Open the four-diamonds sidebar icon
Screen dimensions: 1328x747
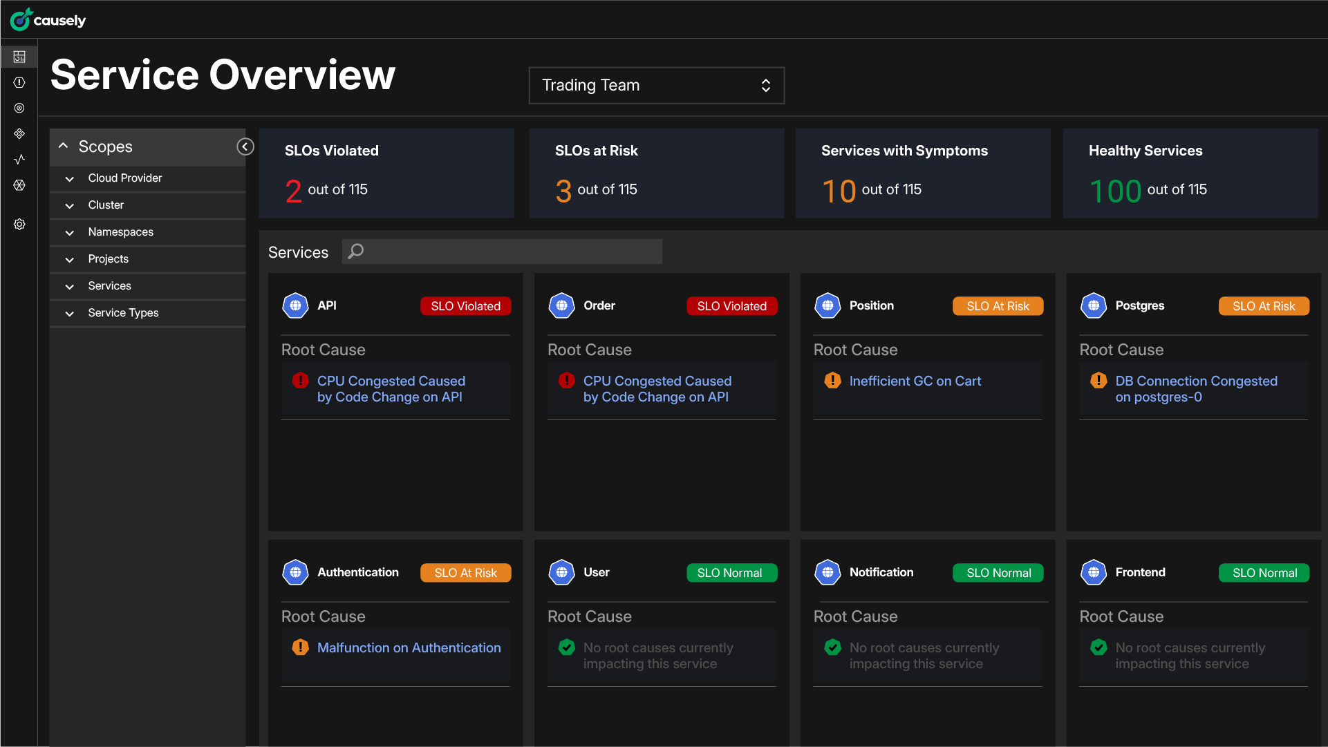(x=19, y=133)
